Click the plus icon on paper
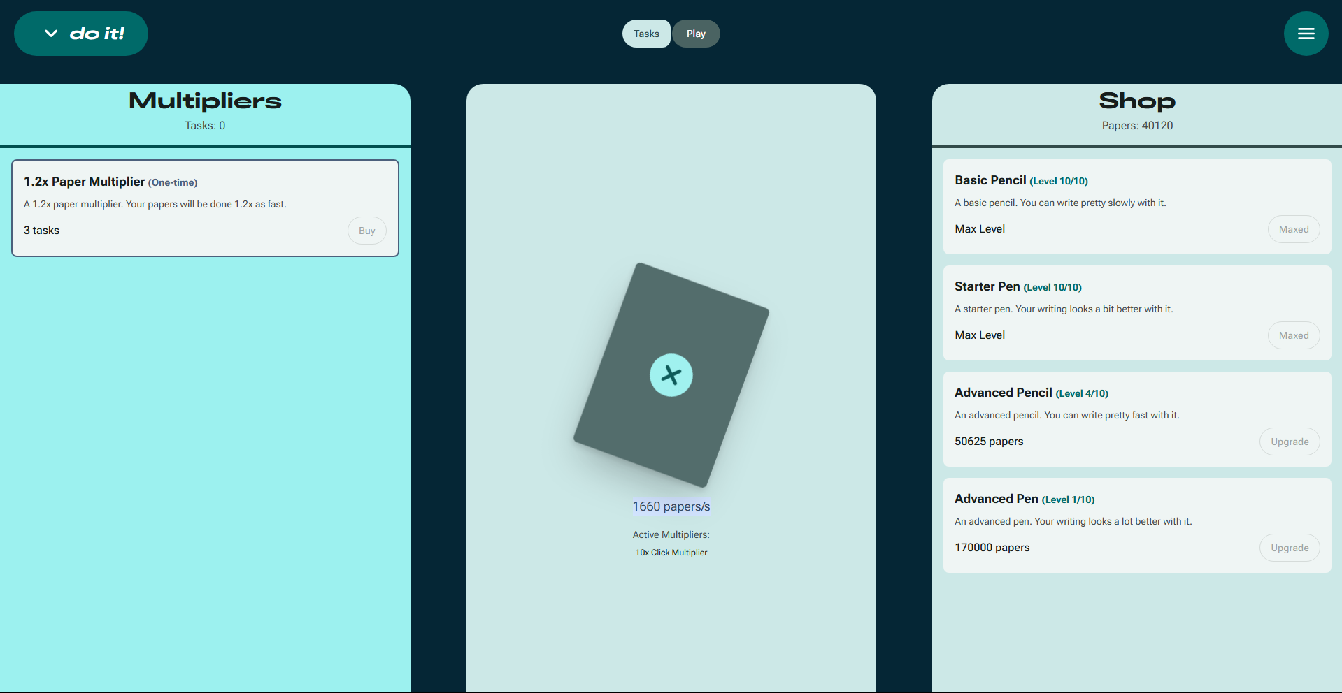This screenshot has height=693, width=1342. pyautogui.click(x=671, y=375)
